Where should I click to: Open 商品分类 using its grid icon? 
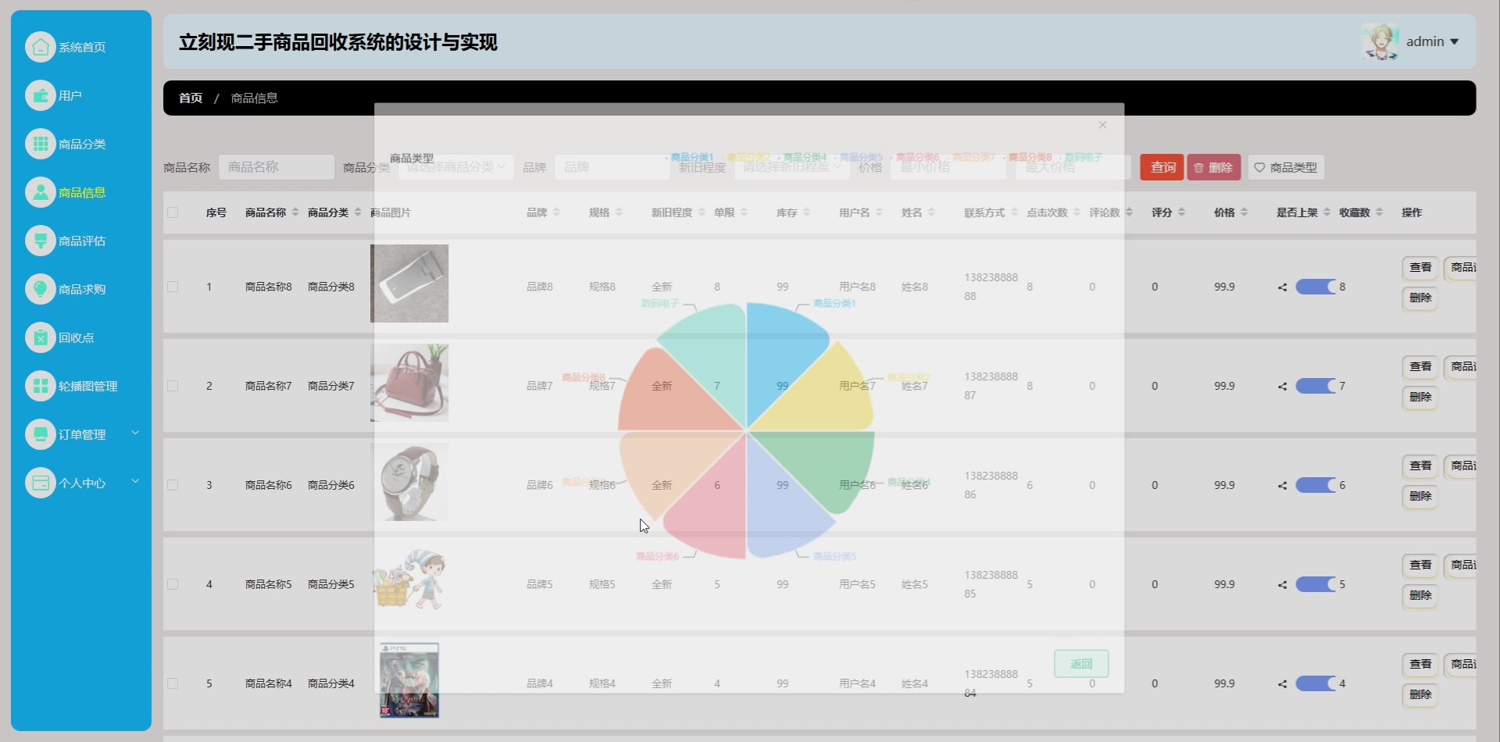(41, 144)
